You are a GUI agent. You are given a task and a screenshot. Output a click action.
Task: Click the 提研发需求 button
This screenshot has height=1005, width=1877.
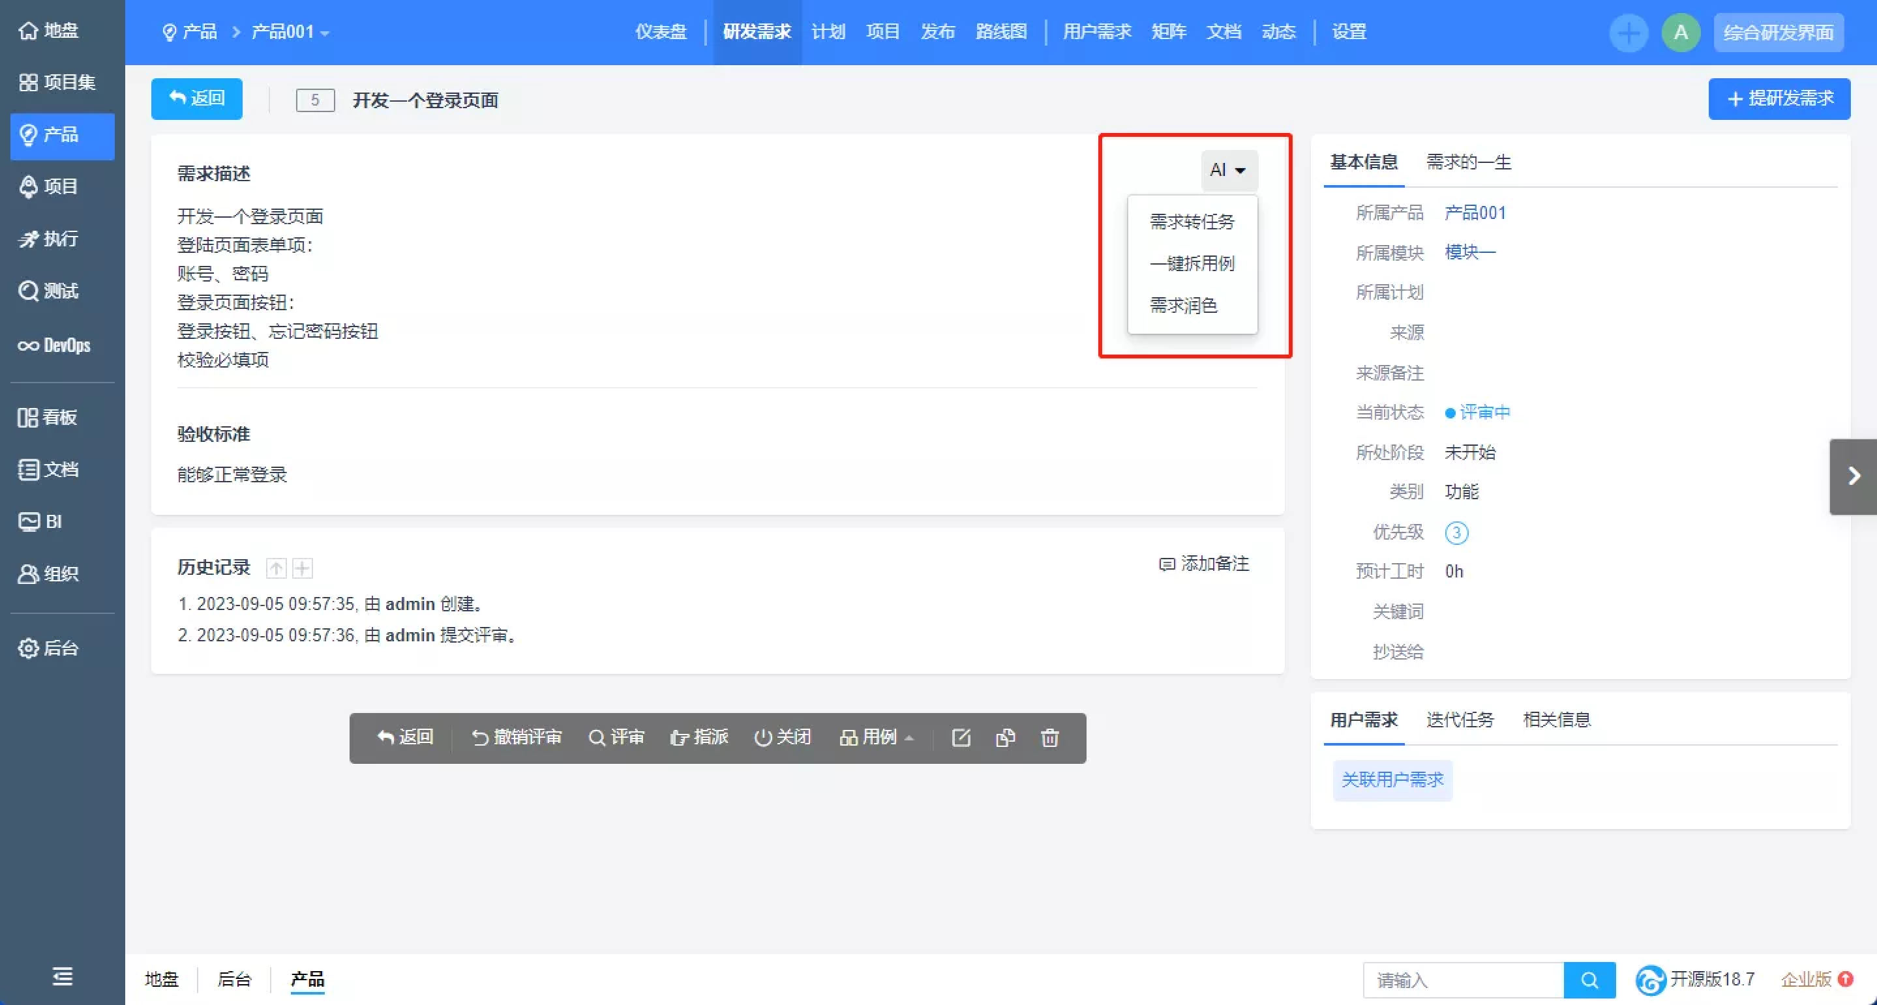1779,98
